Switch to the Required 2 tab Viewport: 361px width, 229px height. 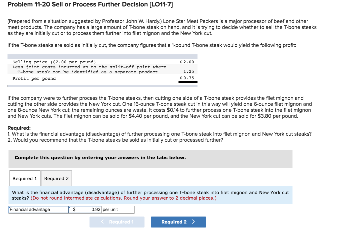pos(56,178)
